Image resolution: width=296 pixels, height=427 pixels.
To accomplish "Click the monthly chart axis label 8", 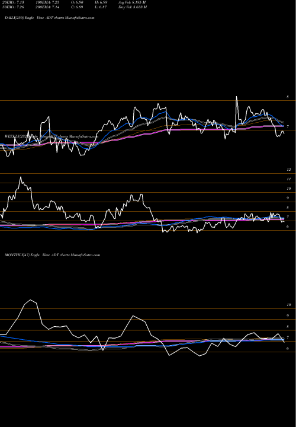I will [x=288, y=327].
